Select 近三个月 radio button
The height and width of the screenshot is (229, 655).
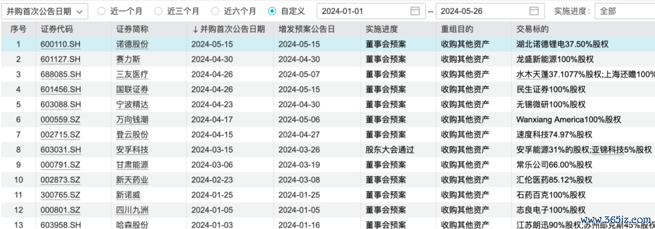click(158, 12)
